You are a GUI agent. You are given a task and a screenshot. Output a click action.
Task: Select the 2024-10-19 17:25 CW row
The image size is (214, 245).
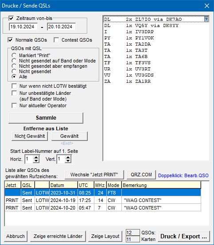pyautogui.click(x=103, y=200)
